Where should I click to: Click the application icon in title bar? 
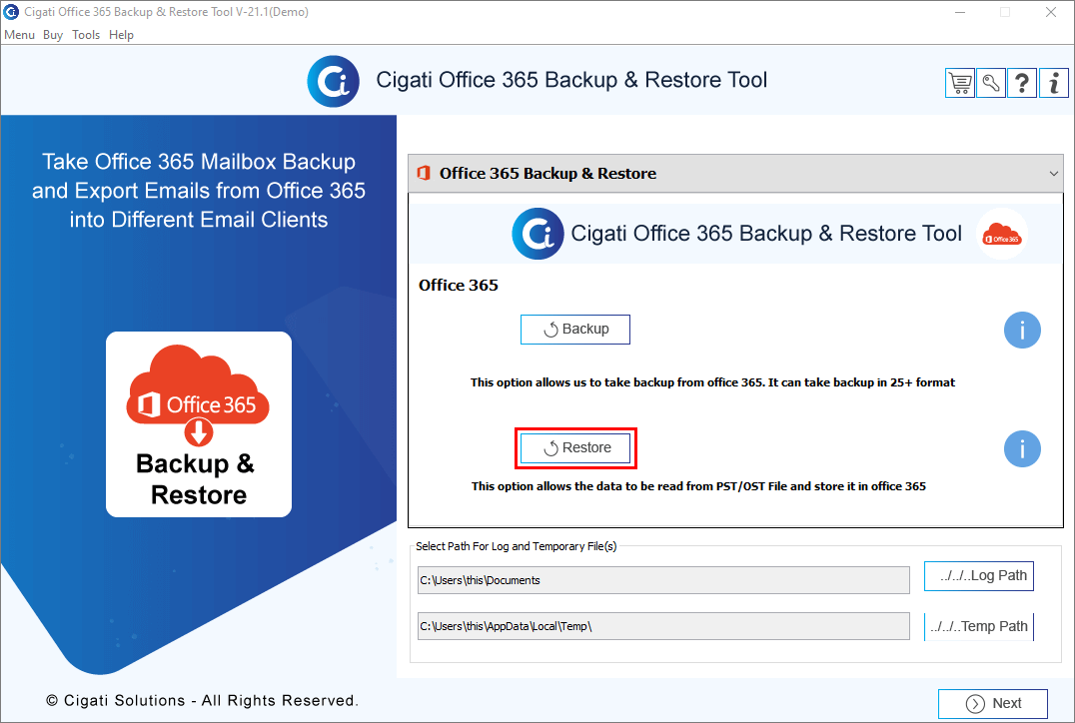pos(12,12)
